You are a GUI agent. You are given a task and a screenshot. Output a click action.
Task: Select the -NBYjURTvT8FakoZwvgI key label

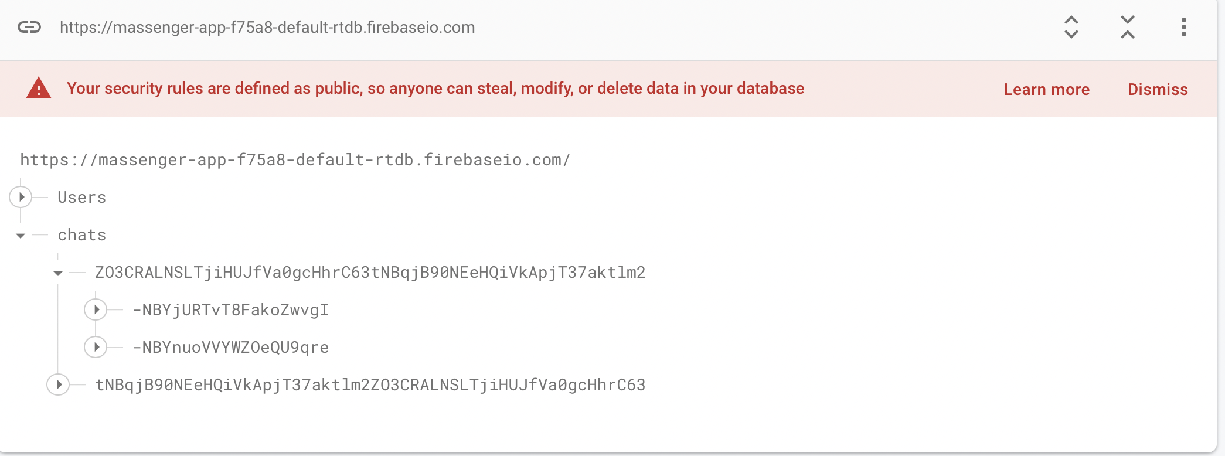click(231, 309)
